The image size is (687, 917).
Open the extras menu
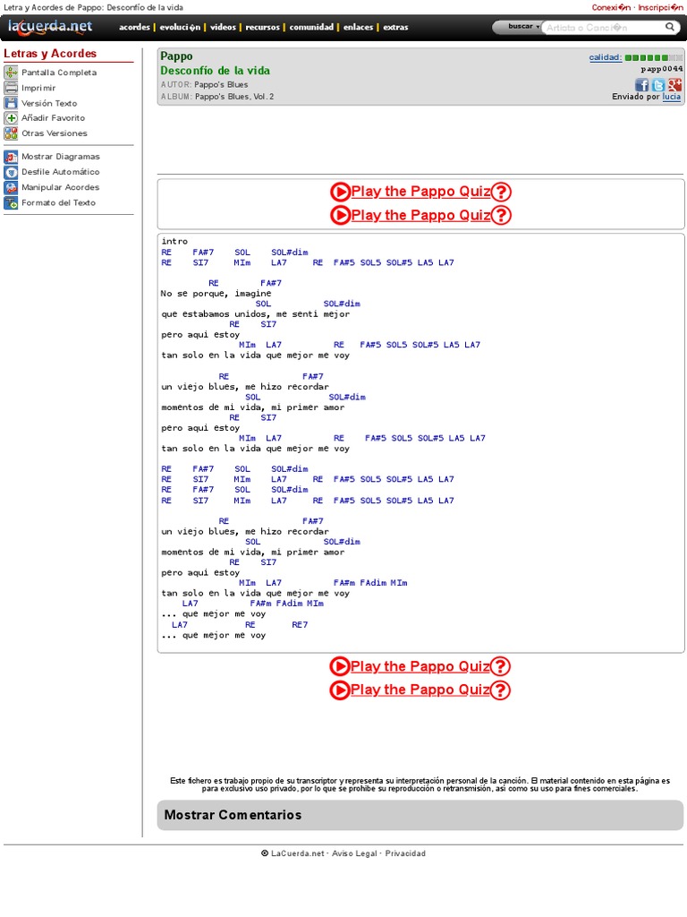coord(395,27)
